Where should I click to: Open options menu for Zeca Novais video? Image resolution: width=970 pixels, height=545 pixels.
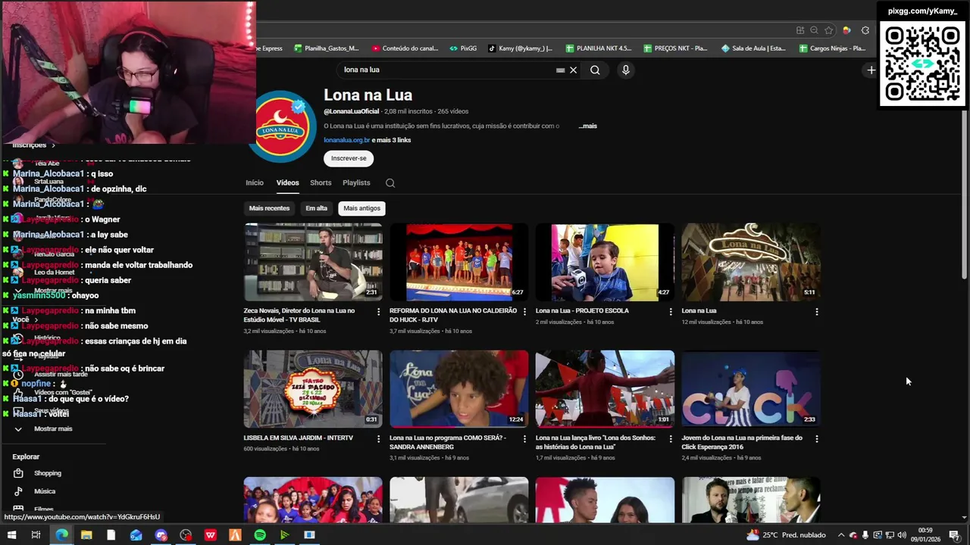click(x=379, y=311)
